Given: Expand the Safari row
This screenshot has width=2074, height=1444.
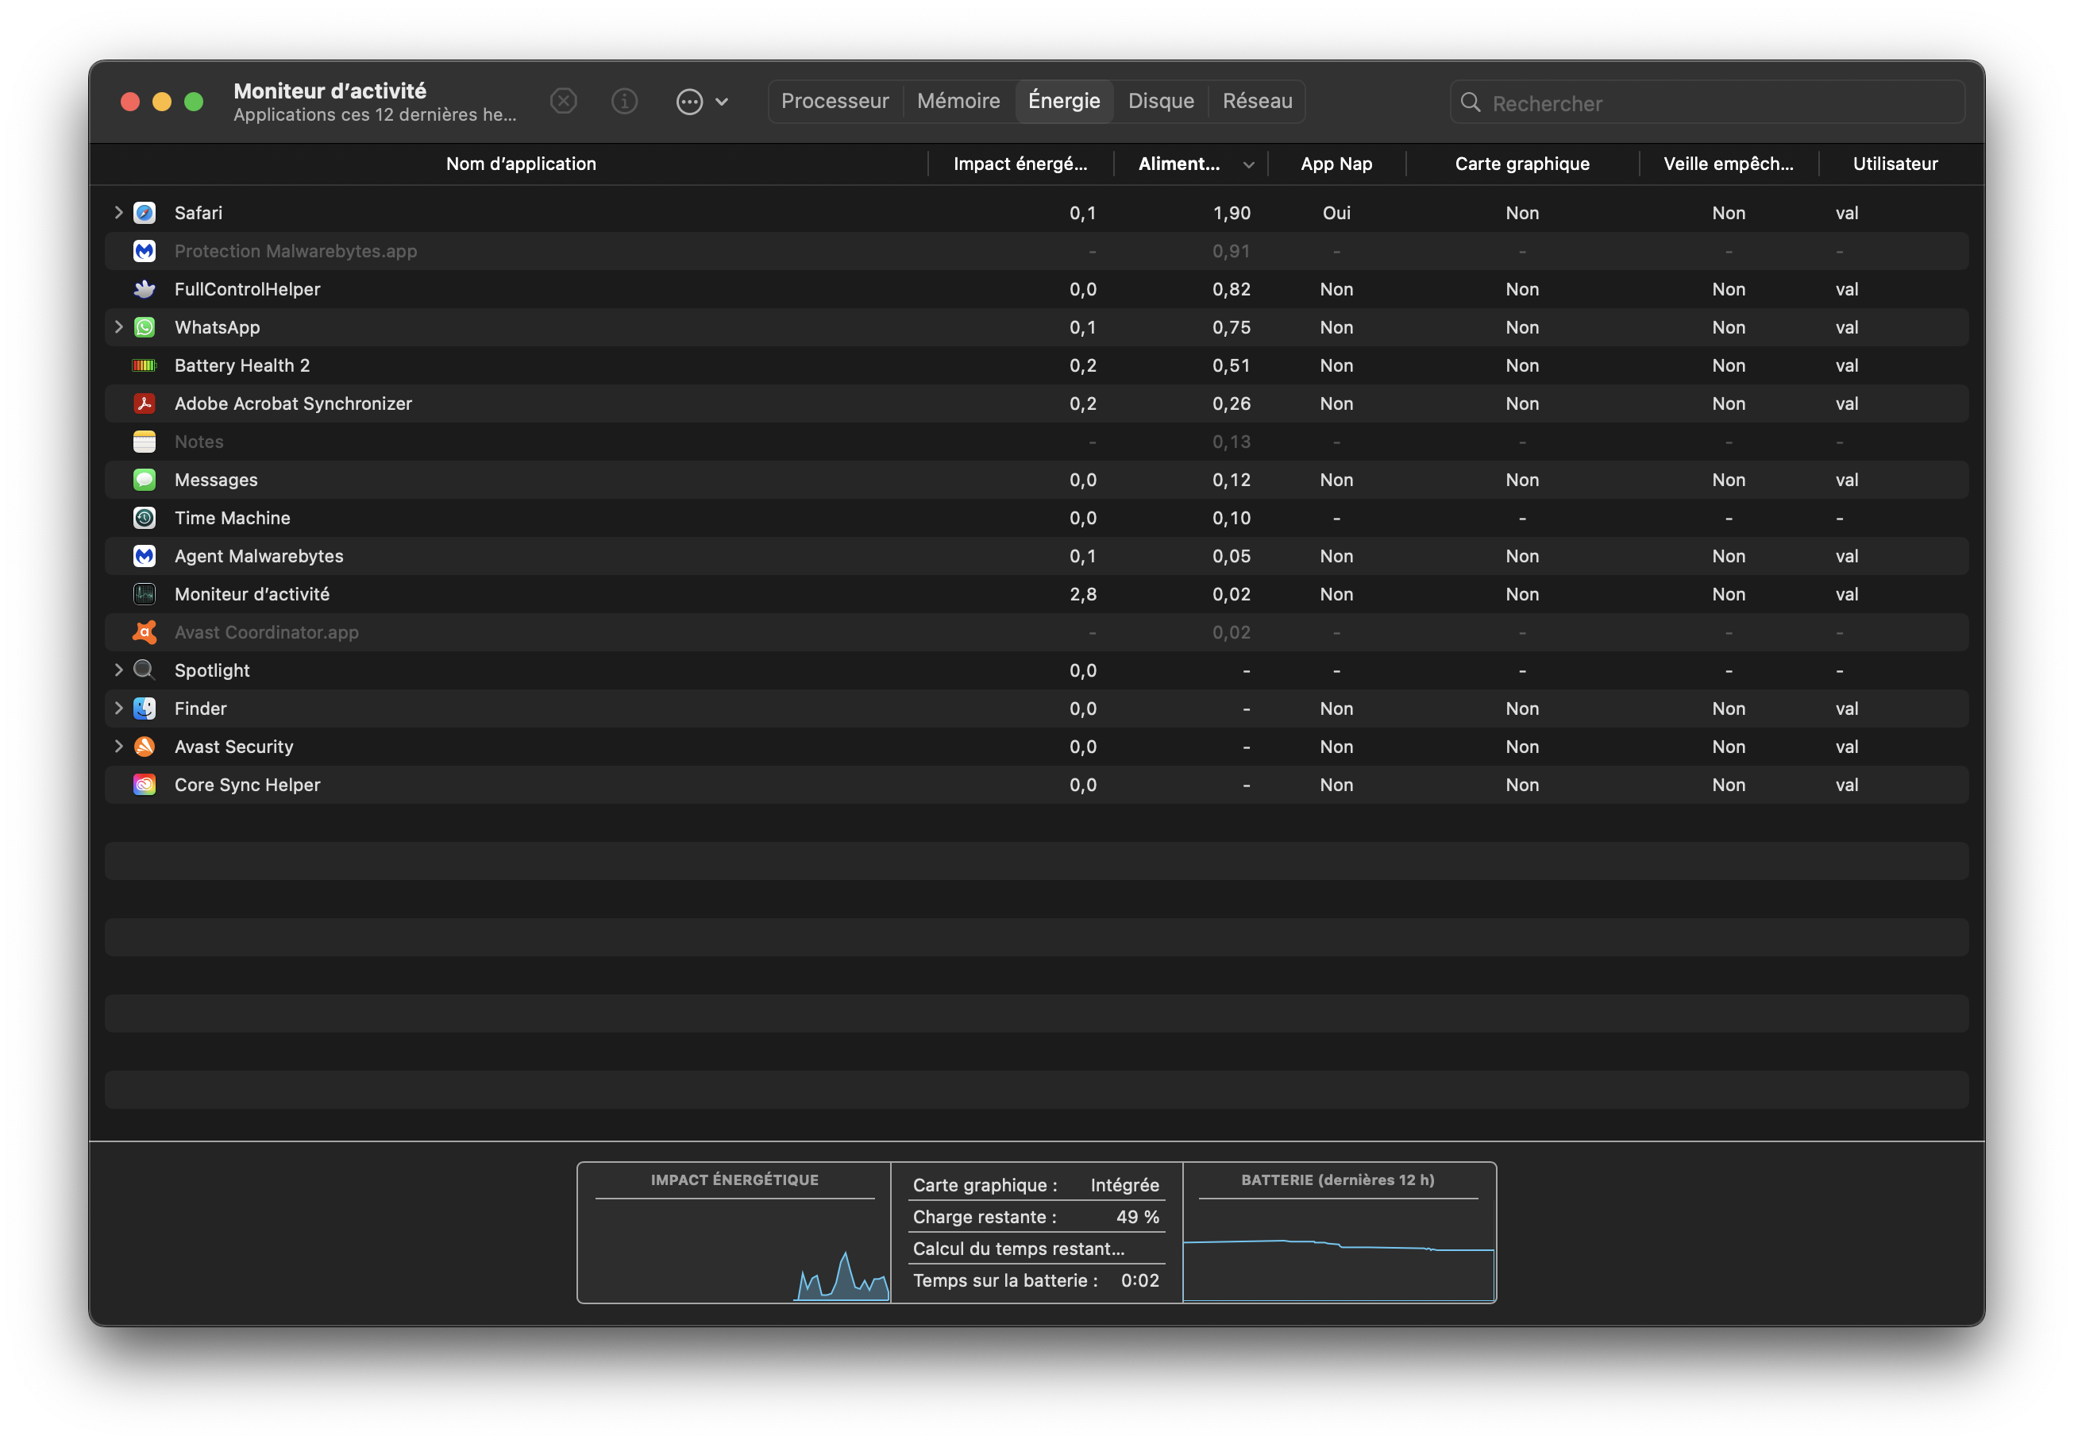Looking at the screenshot, I should [x=118, y=213].
